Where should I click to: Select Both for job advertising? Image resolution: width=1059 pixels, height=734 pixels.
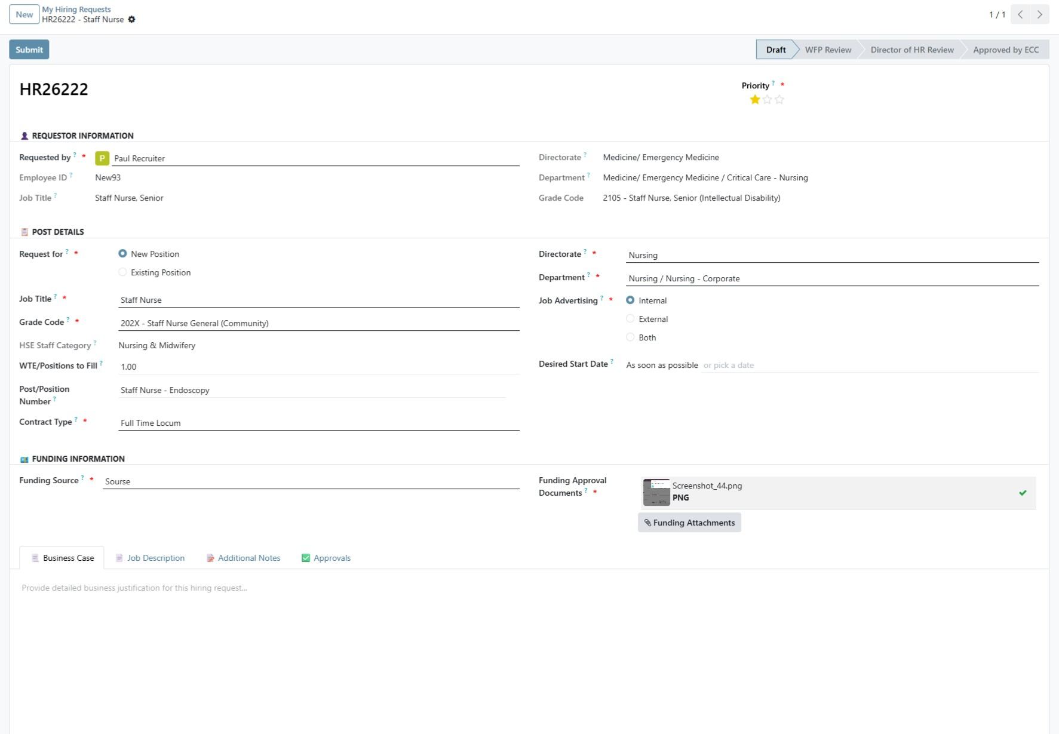point(630,337)
